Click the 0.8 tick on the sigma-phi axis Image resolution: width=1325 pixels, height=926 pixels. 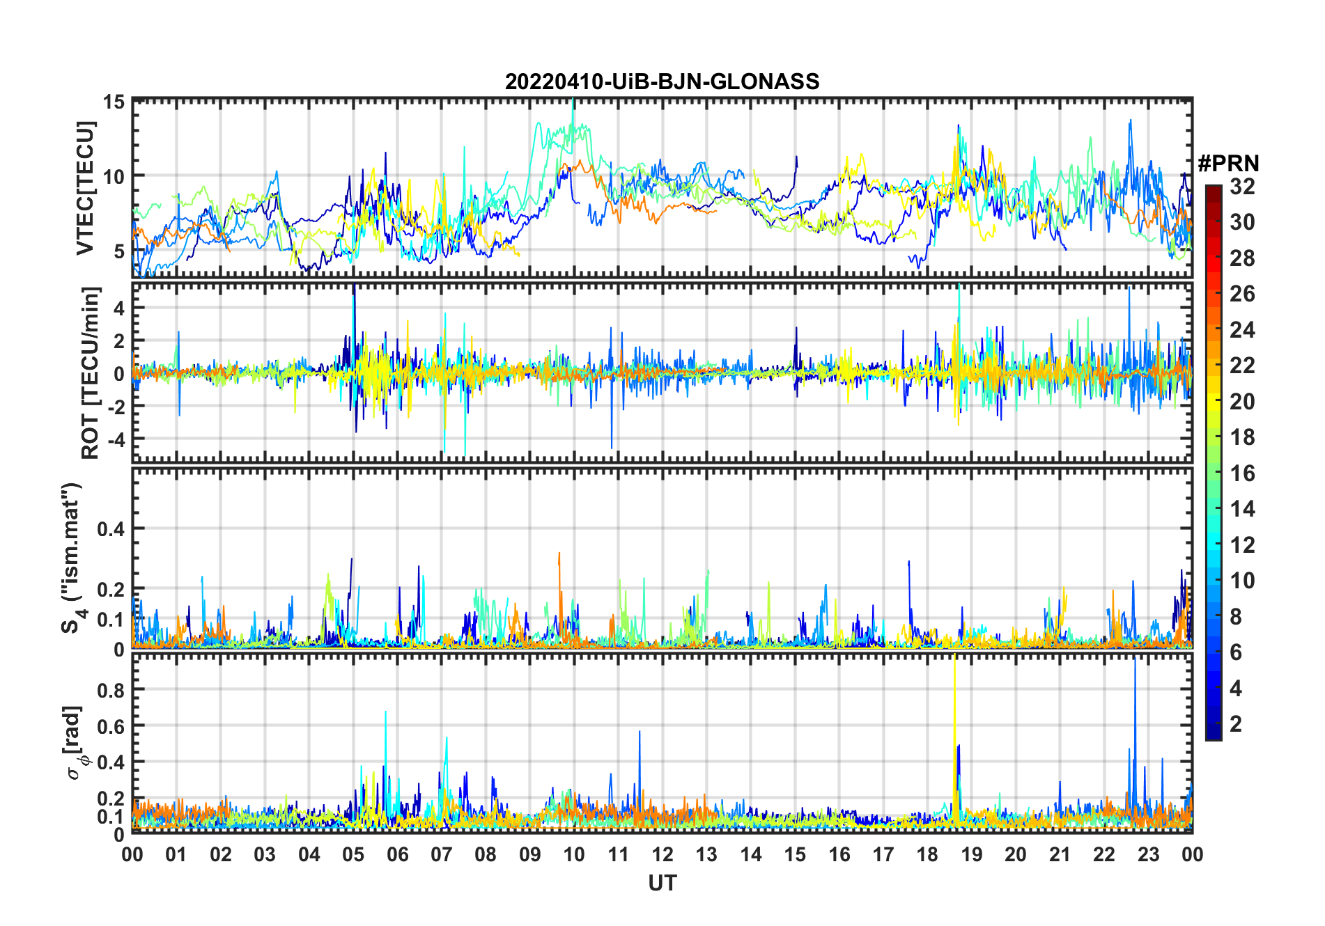coord(110,690)
